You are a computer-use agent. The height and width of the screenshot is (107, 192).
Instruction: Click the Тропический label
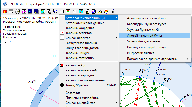[x=12, y=27]
